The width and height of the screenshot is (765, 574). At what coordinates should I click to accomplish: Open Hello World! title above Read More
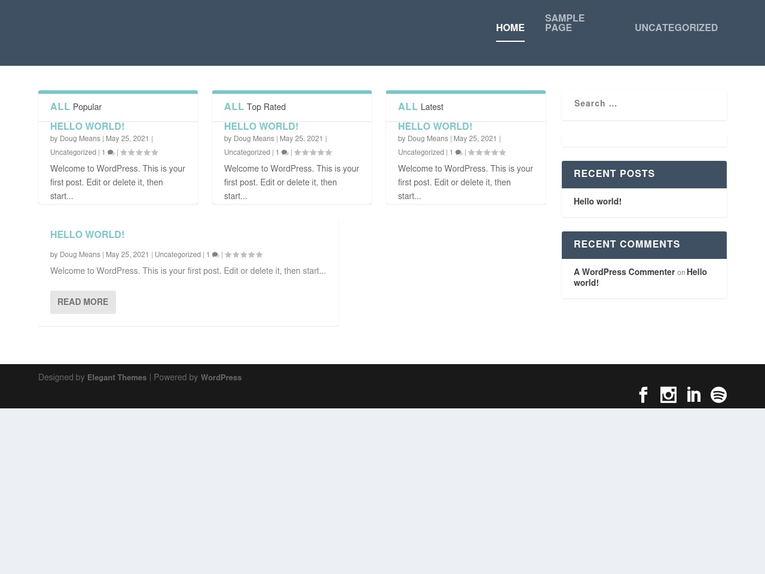(87, 234)
